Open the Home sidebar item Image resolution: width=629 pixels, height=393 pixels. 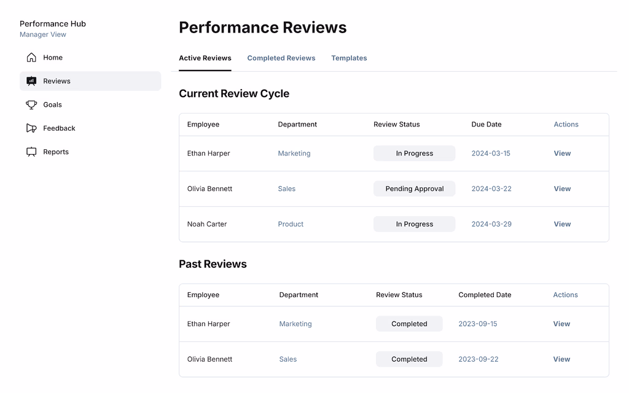pyautogui.click(x=90, y=57)
